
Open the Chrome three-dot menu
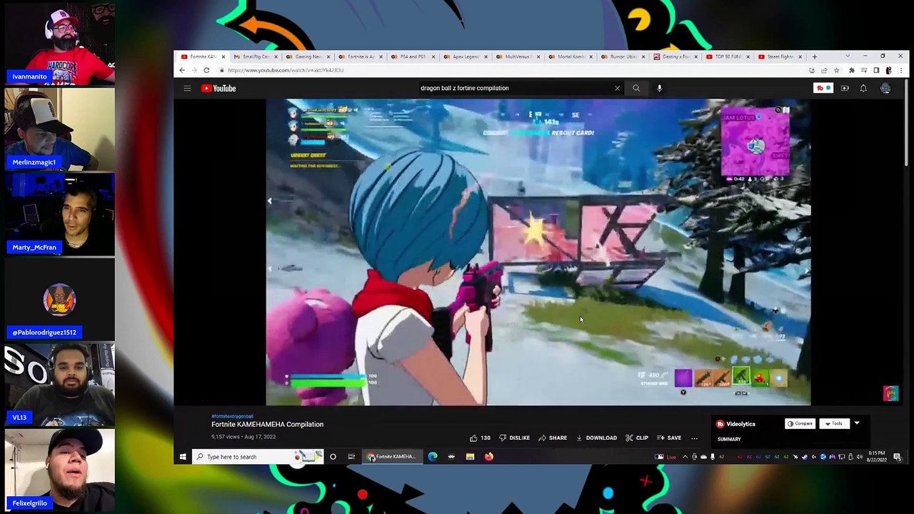click(900, 70)
